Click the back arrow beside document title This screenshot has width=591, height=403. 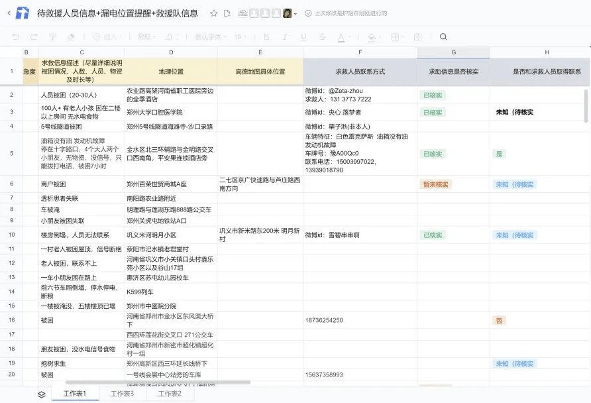pyautogui.click(x=9, y=13)
